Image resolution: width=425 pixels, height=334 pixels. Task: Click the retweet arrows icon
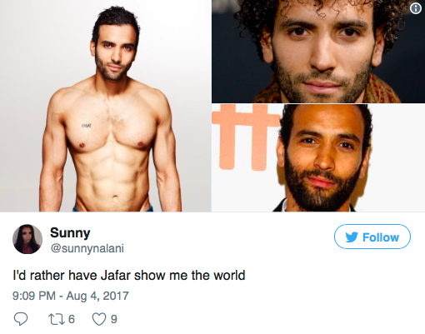(x=57, y=319)
